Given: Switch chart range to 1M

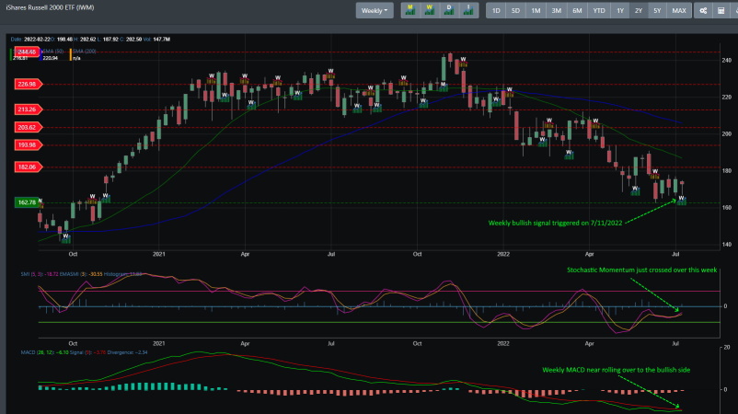Looking at the screenshot, I should 536,10.
